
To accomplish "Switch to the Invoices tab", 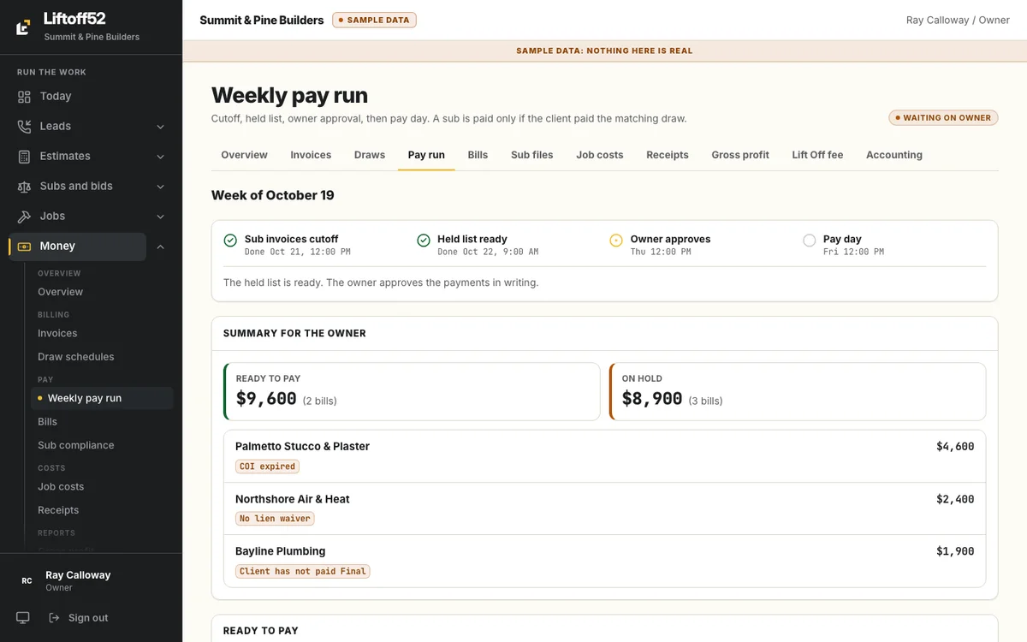I will point(311,155).
